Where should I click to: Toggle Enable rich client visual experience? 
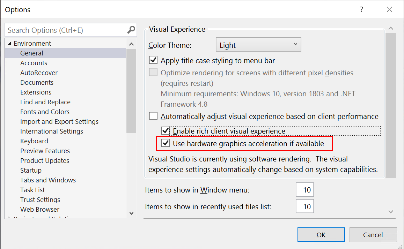[165, 131]
